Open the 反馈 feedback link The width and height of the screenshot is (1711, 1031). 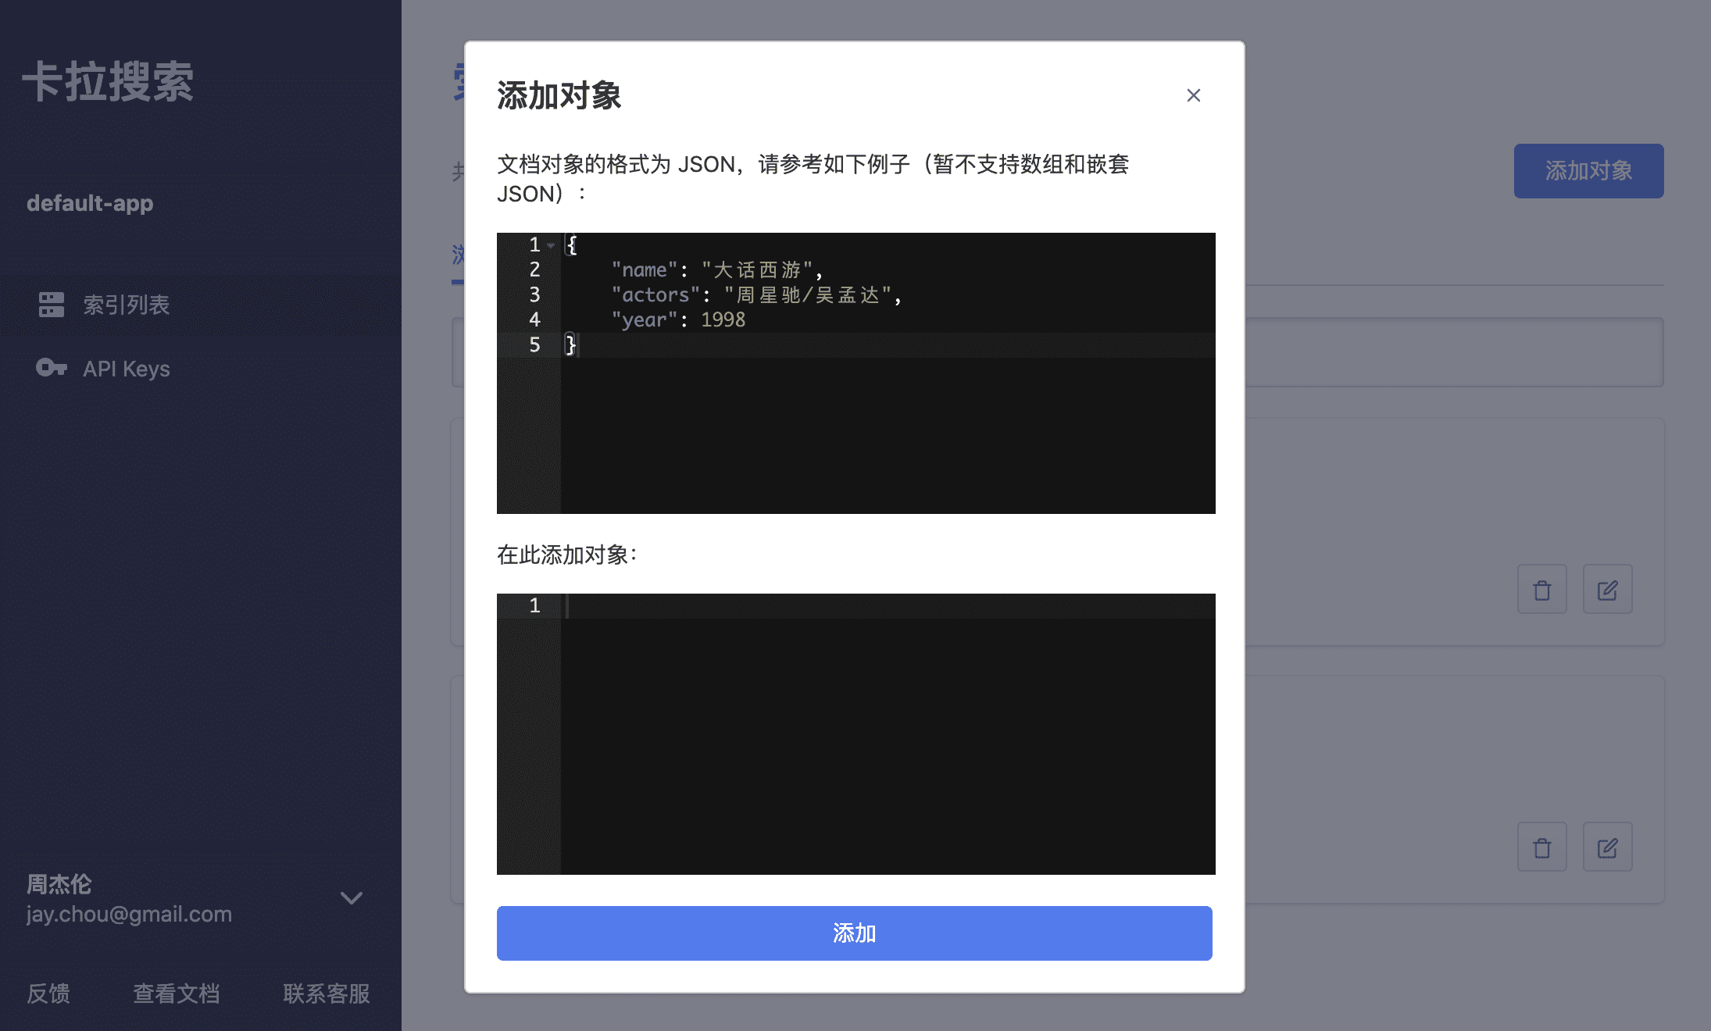[x=48, y=994]
